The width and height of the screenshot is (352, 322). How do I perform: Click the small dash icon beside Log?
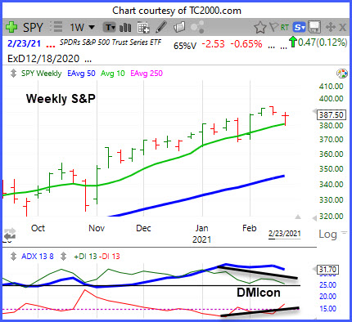click(x=344, y=233)
